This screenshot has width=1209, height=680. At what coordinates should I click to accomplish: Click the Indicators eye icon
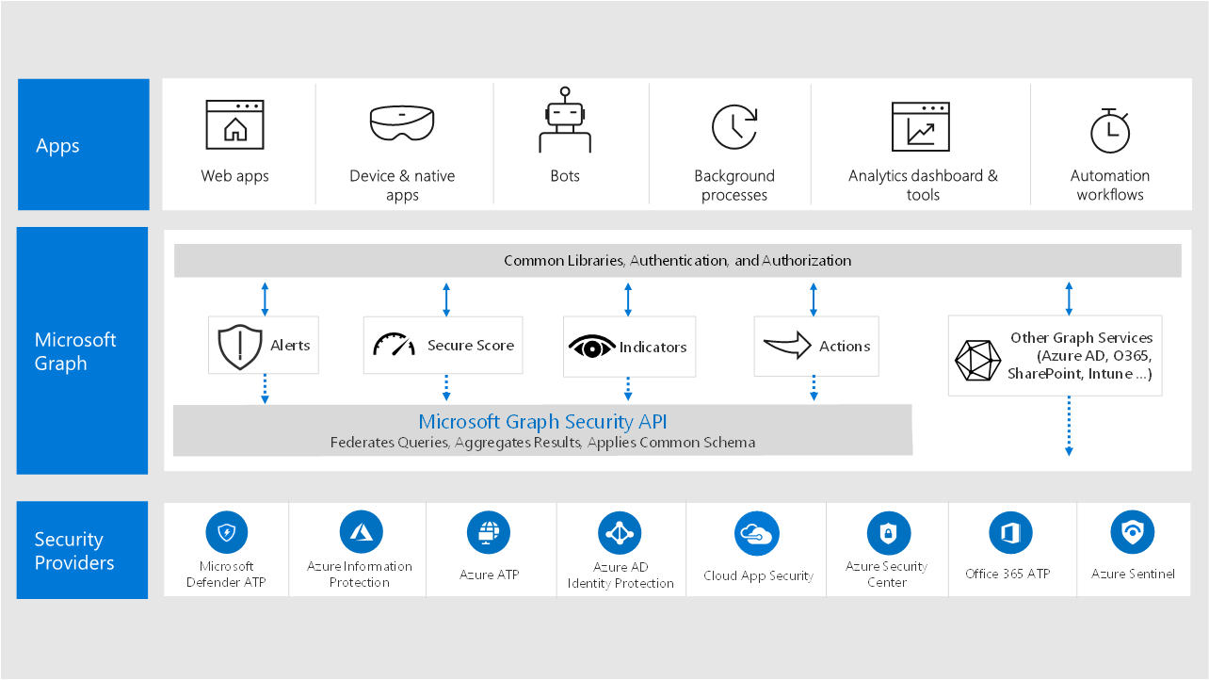(591, 347)
